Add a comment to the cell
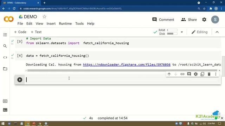Image resolution: width=225 pixels, height=126 pixels. (189, 74)
